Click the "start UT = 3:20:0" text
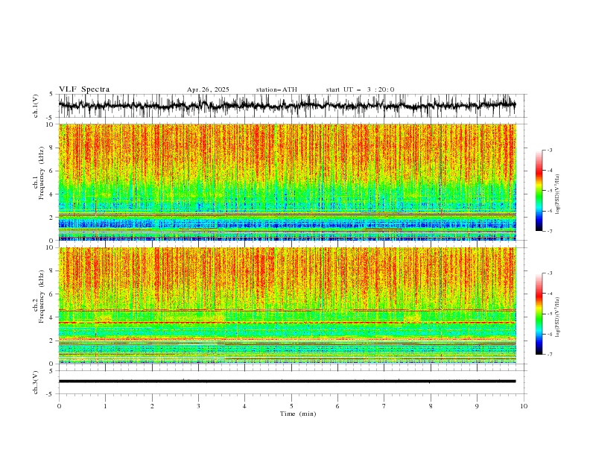Image resolution: width=590 pixels, height=456 pixels. click(360, 89)
